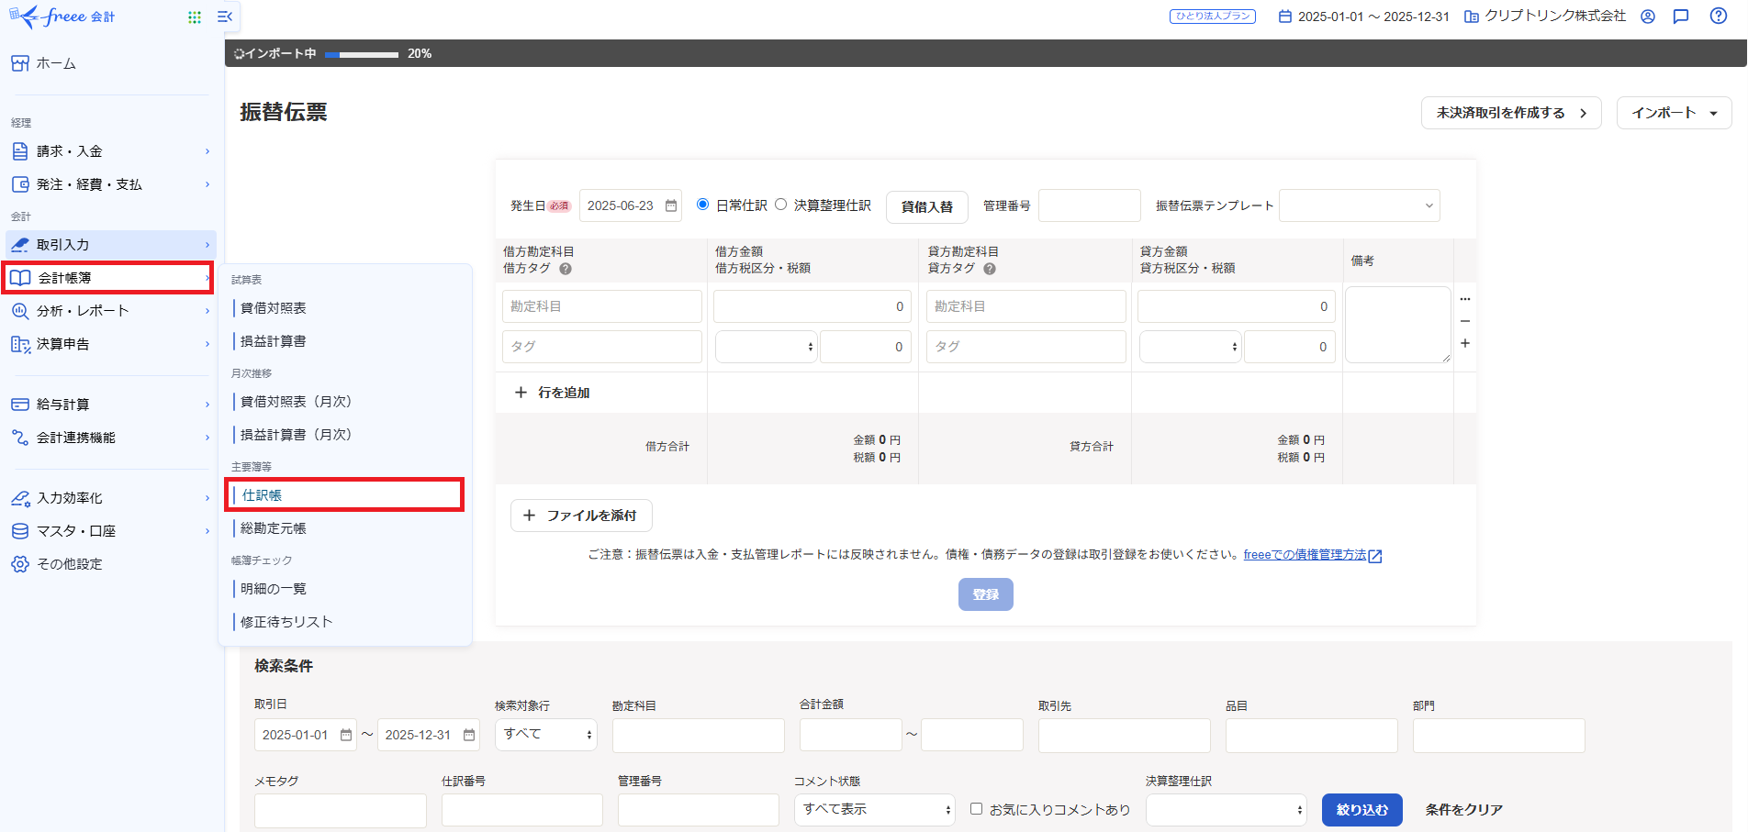The width and height of the screenshot is (1748, 832).
Task: Click the 管理番号 input in journal form
Action: click(1090, 205)
